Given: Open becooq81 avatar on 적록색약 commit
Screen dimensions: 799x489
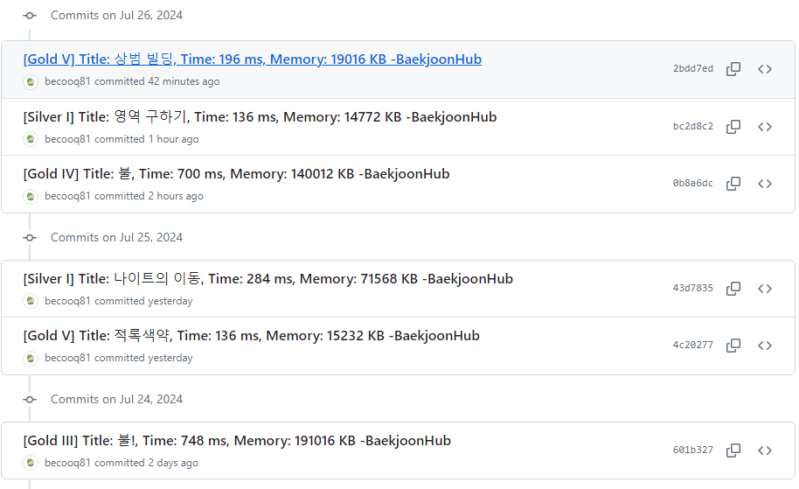Looking at the screenshot, I should 31,359.
